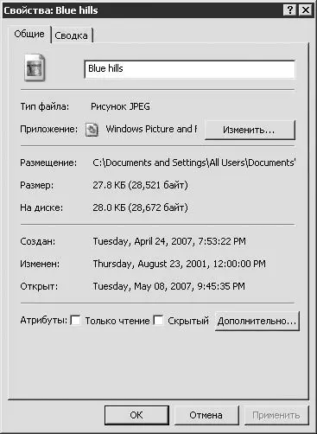Click the Windows Picture viewer application icon

tap(92, 130)
